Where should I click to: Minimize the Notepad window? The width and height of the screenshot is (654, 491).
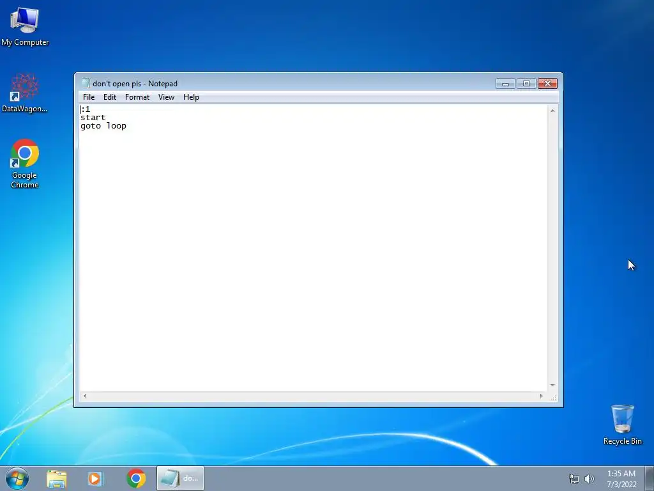coord(506,84)
